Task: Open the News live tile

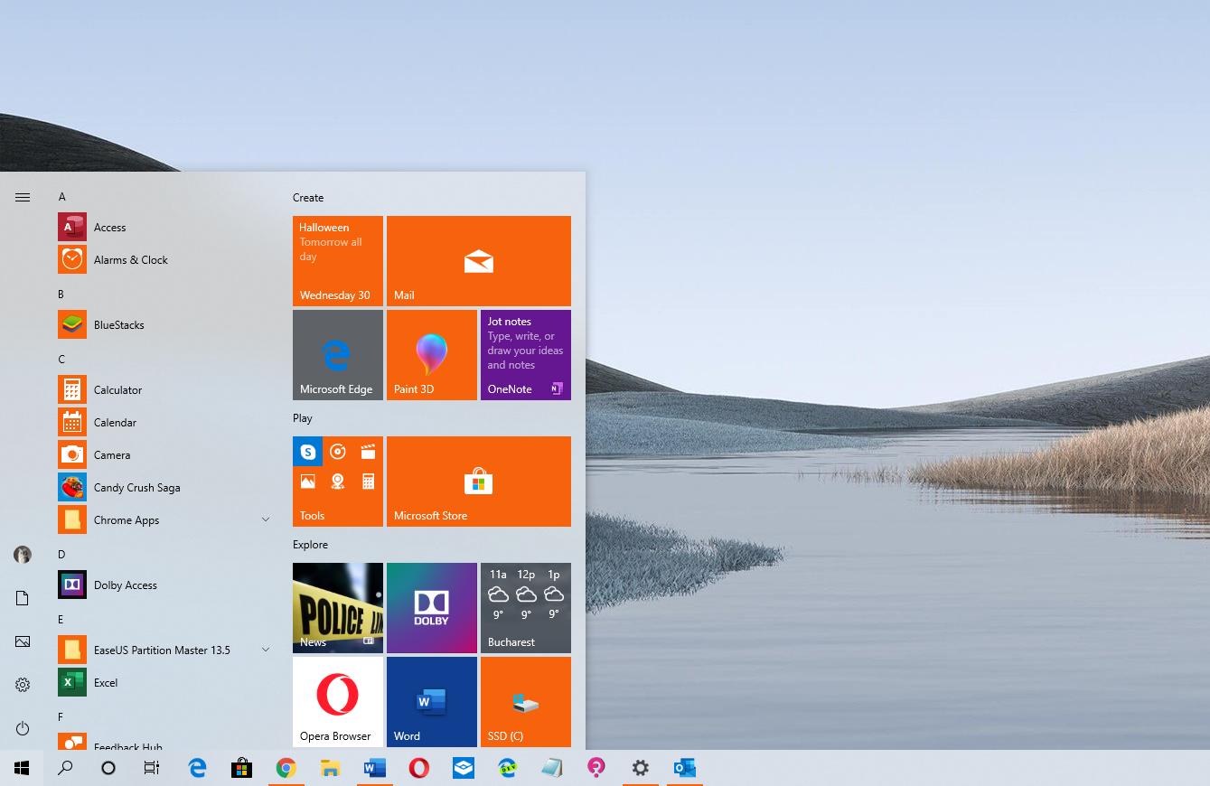Action: click(338, 608)
